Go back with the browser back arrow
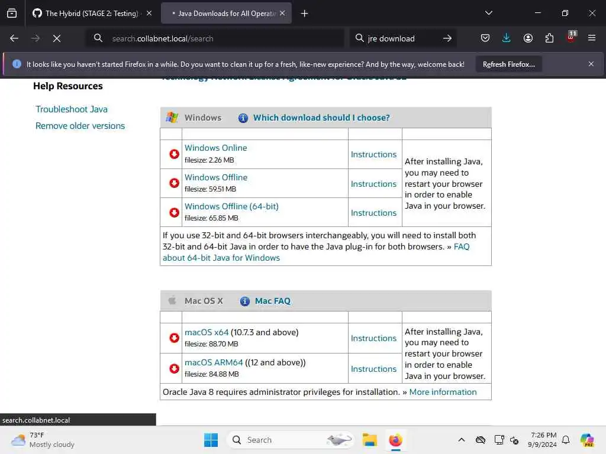The height and width of the screenshot is (454, 606). pyautogui.click(x=14, y=38)
